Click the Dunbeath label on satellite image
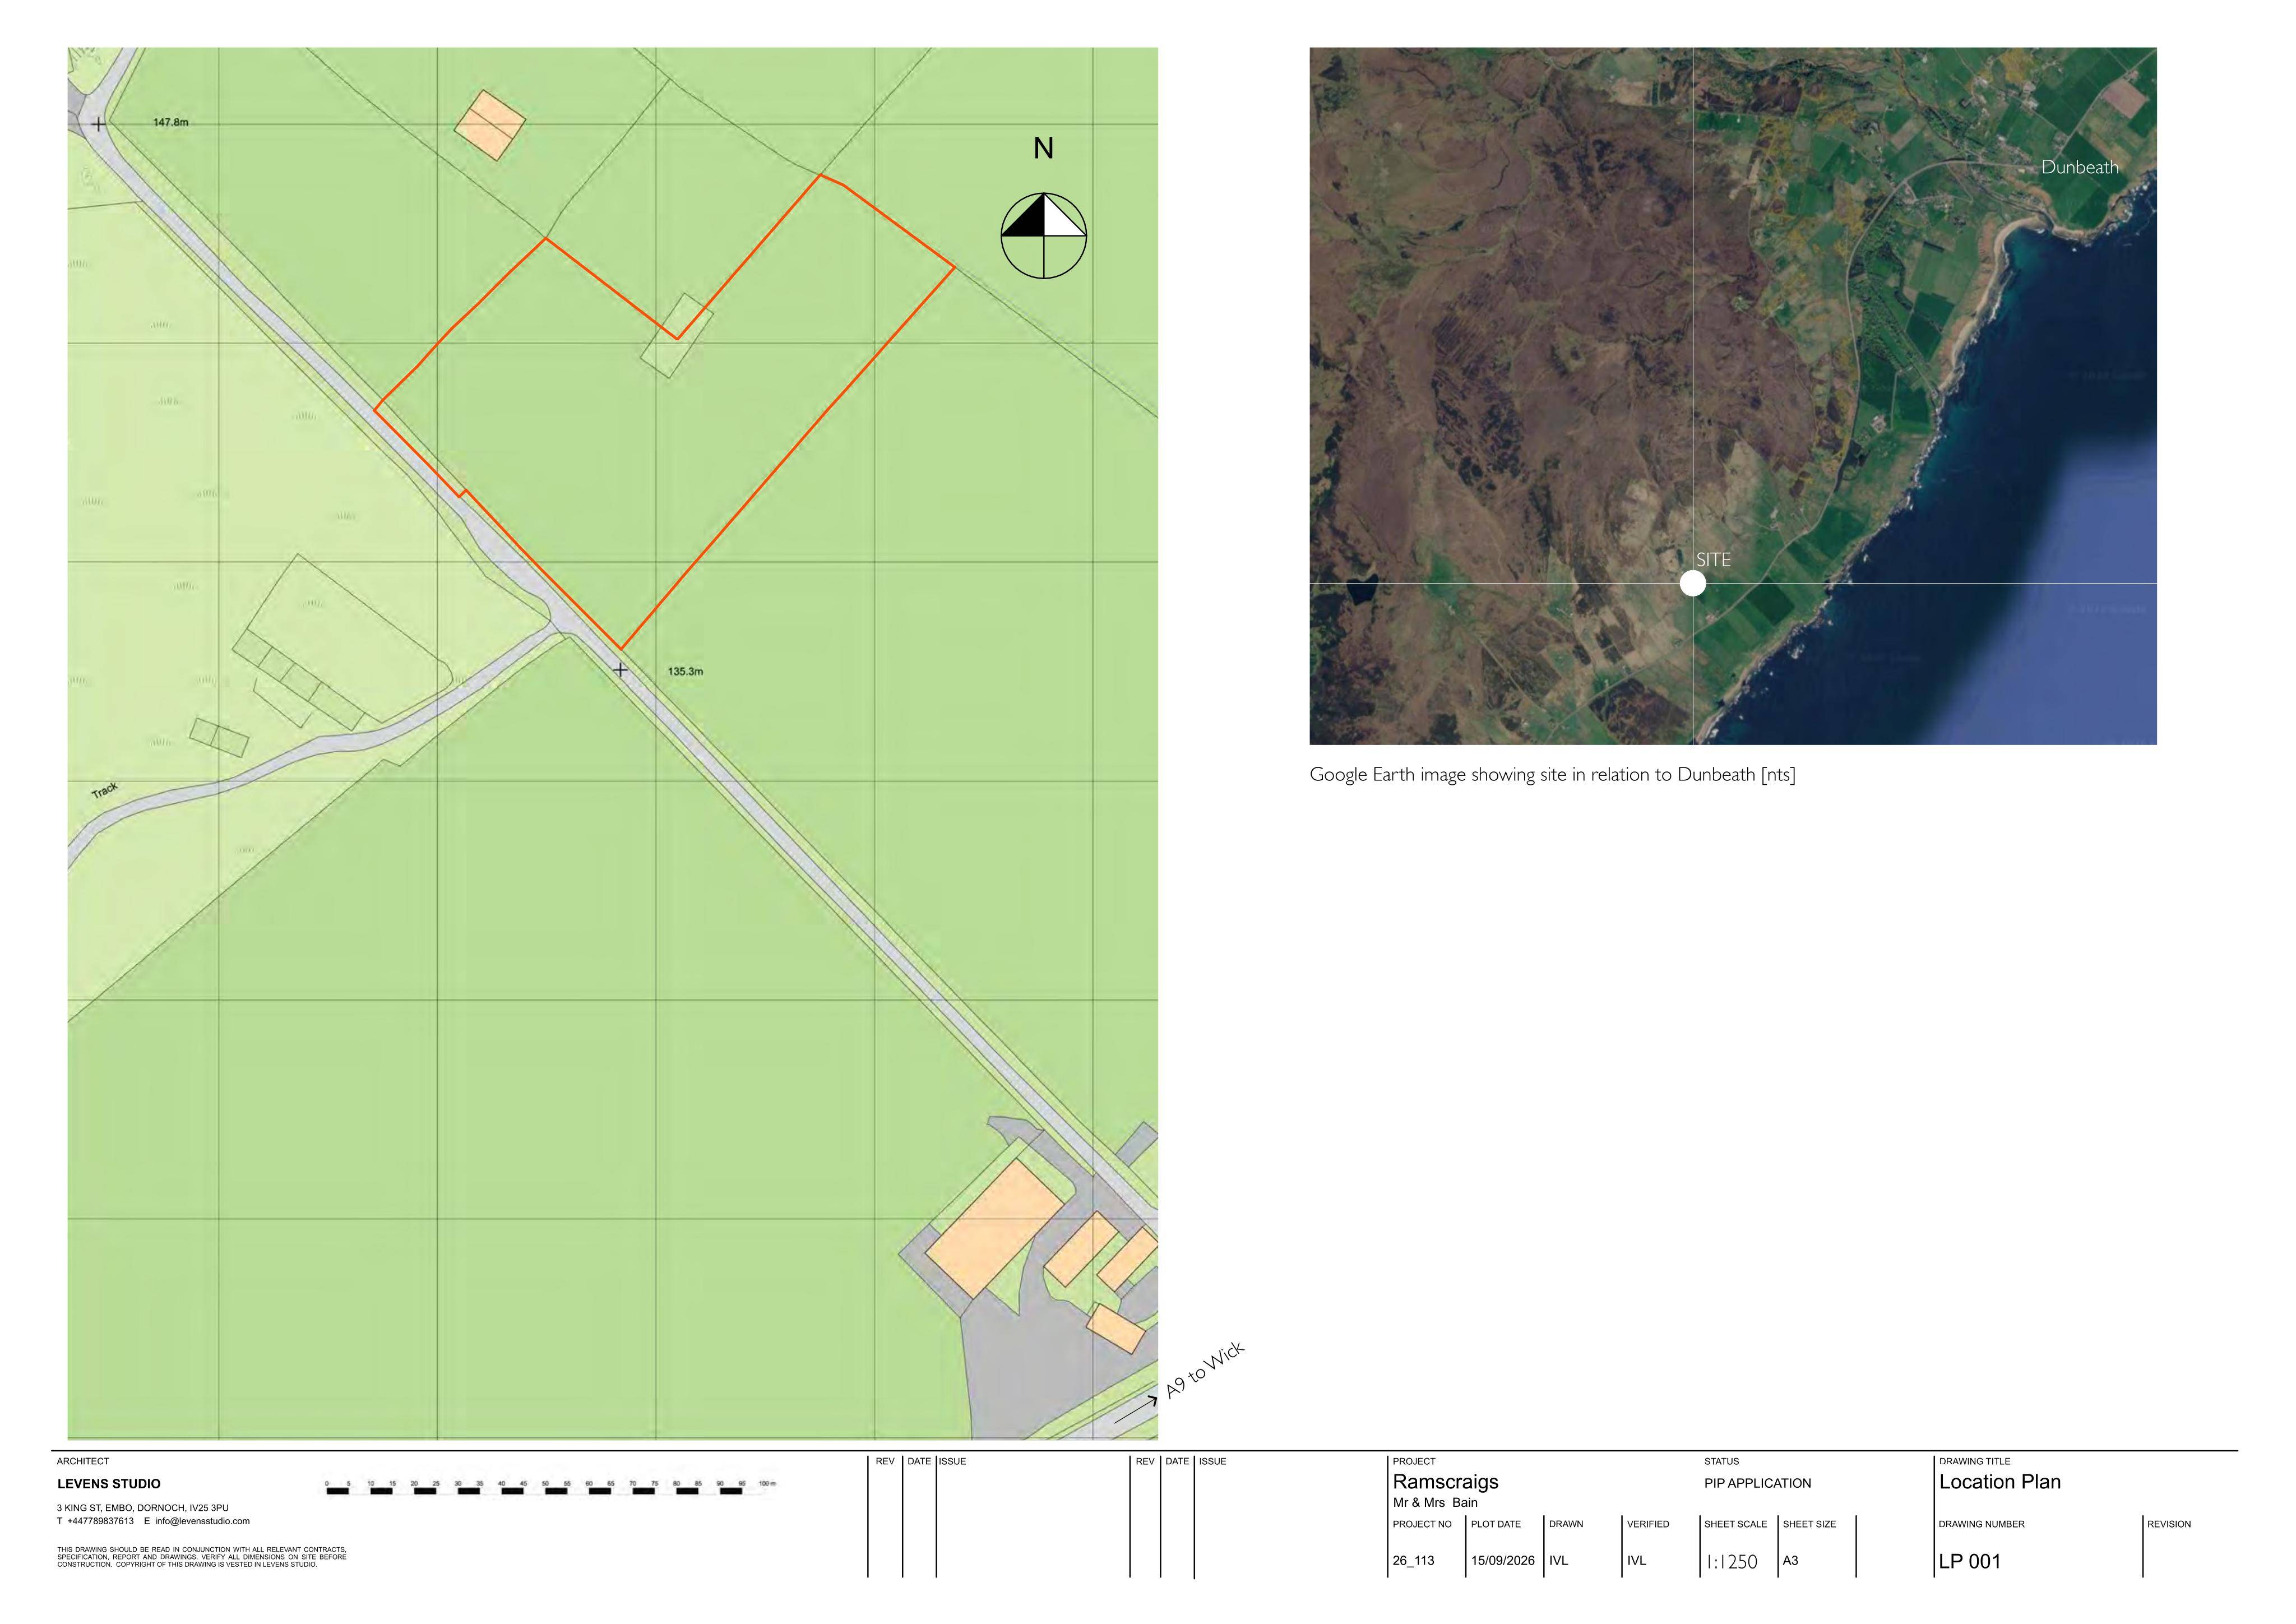2296x1624 pixels. (2080, 167)
